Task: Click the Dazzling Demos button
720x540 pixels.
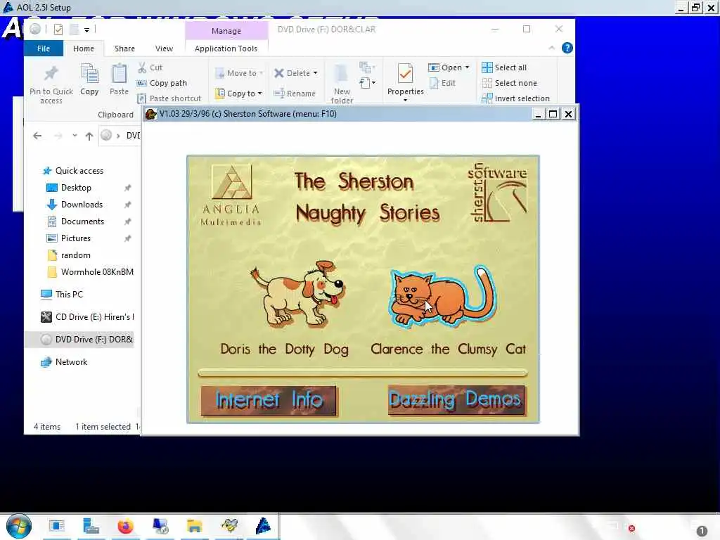Action: click(456, 400)
